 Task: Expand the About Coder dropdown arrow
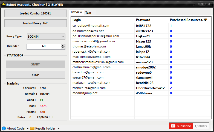coord(28,129)
